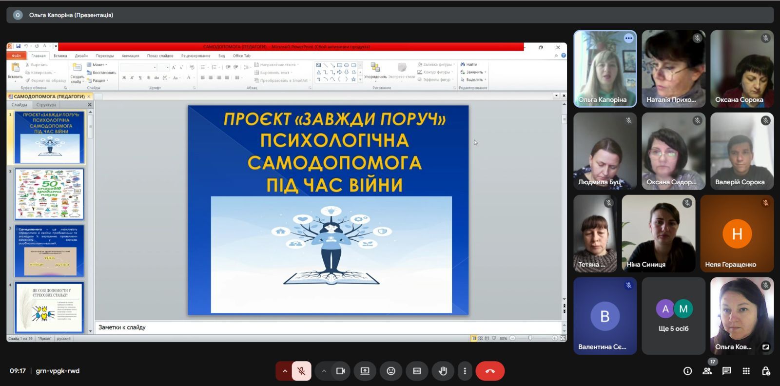Open options on Ольга Капоріна's video tile
Viewport: 780px width, 386px height.
click(x=628, y=38)
